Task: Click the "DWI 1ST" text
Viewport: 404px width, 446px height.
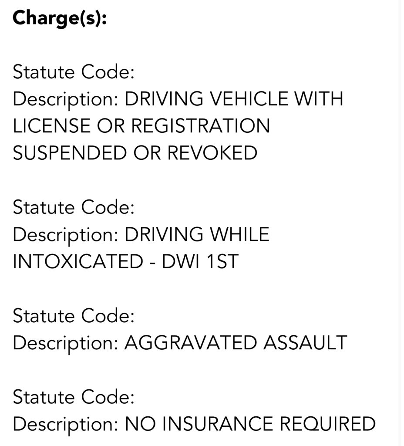Action: coord(200,262)
